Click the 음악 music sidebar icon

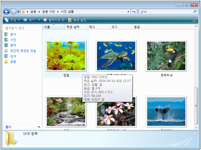click(6, 45)
